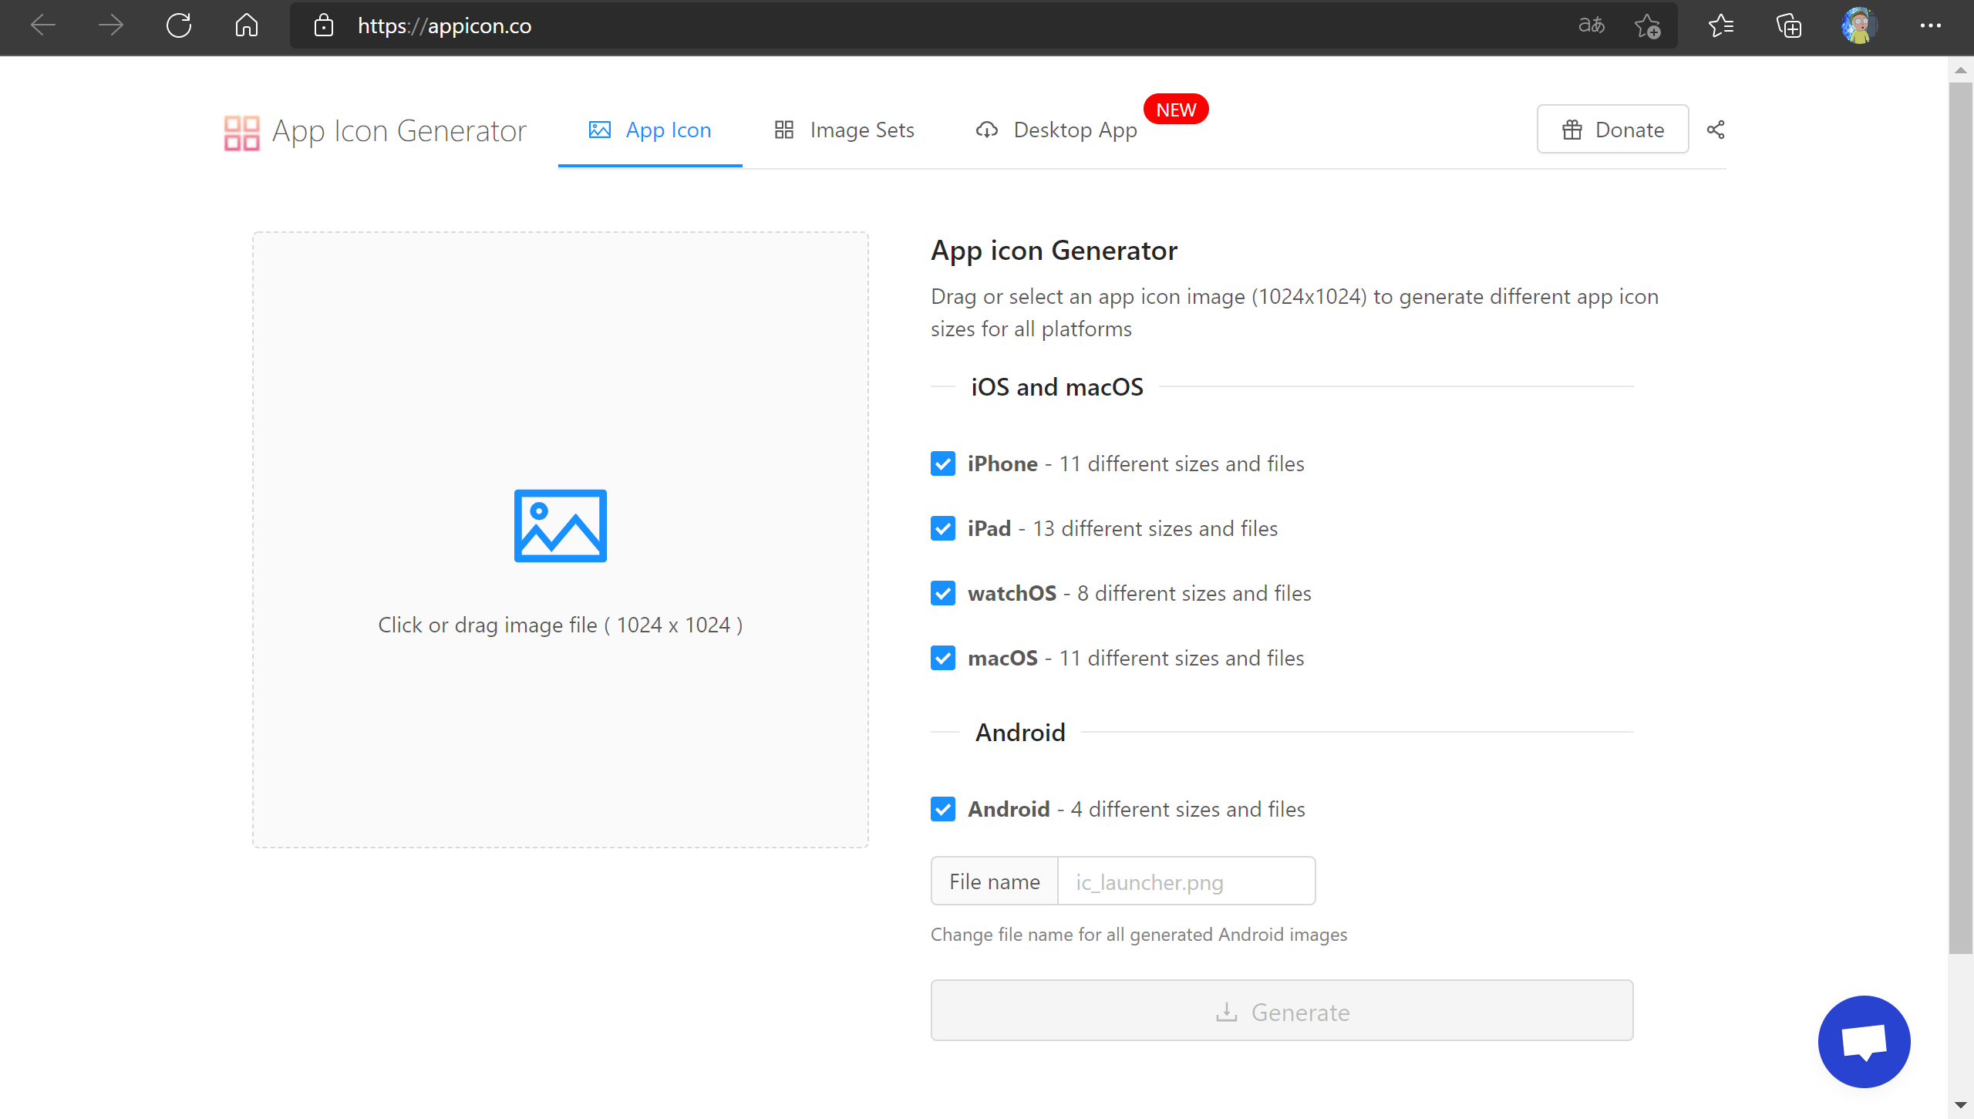This screenshot has width=1974, height=1119.
Task: Open the Image Sets tab
Action: (x=844, y=130)
